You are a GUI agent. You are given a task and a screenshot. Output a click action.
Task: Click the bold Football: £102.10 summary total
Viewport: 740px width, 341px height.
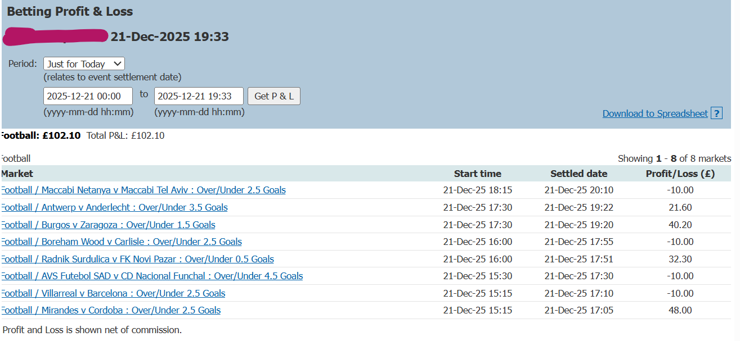click(x=41, y=135)
